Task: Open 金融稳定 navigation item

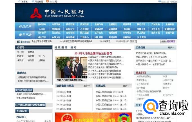Action: (113, 24)
